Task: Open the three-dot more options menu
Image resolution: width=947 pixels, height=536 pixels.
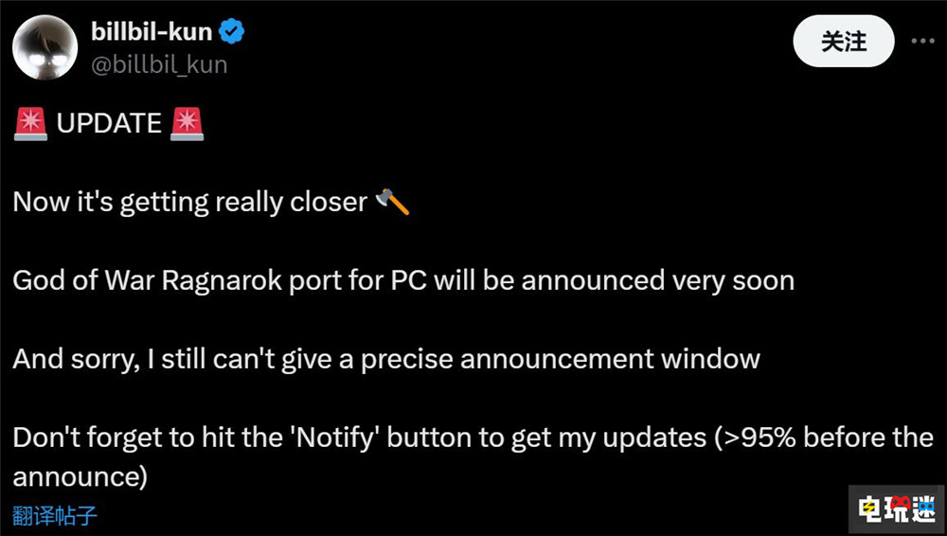Action: 921,42
